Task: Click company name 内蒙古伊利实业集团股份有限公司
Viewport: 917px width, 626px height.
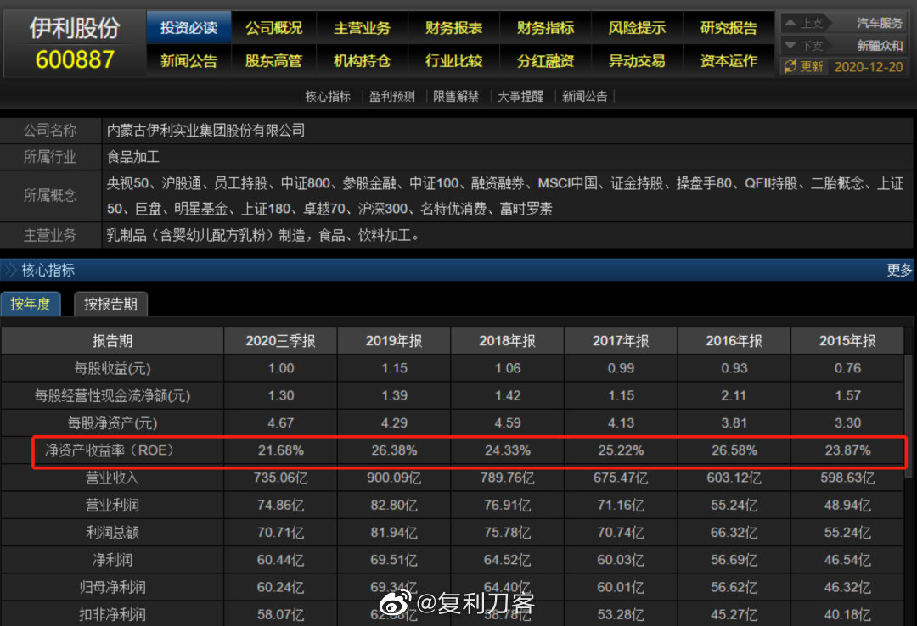Action: [x=205, y=131]
